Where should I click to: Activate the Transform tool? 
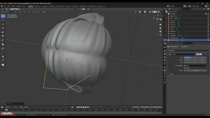3,36
